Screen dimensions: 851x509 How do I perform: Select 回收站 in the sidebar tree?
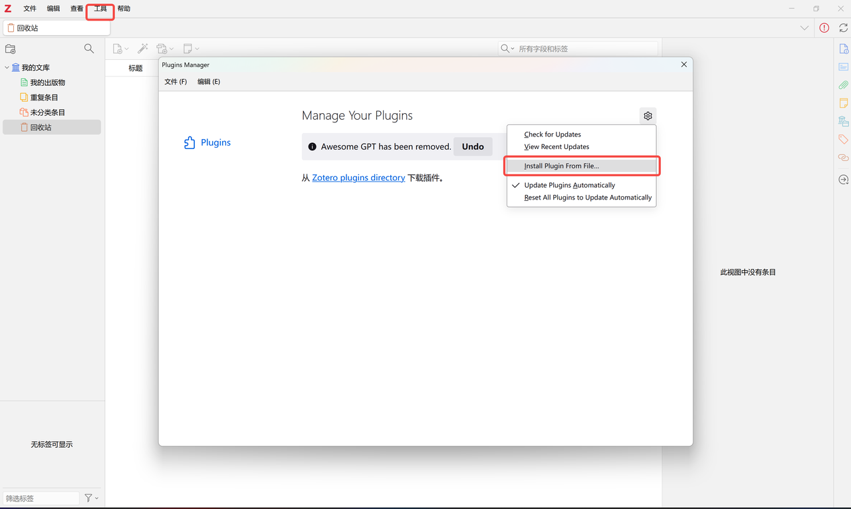pos(52,127)
